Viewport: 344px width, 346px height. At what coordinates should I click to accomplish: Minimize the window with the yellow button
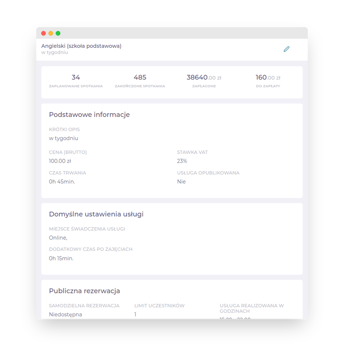point(51,33)
